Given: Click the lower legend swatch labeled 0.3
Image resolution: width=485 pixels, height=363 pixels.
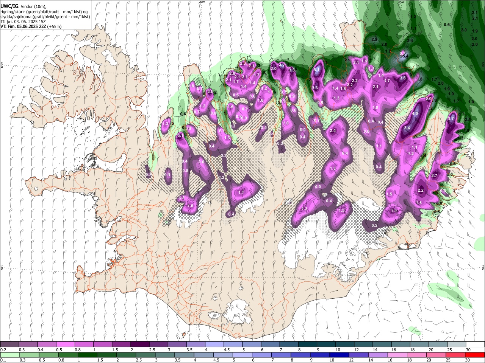Looking at the screenshot, I should [x=29, y=355].
